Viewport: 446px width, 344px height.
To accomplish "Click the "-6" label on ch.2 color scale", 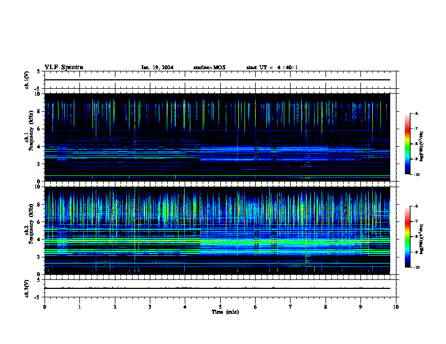I will [416, 206].
